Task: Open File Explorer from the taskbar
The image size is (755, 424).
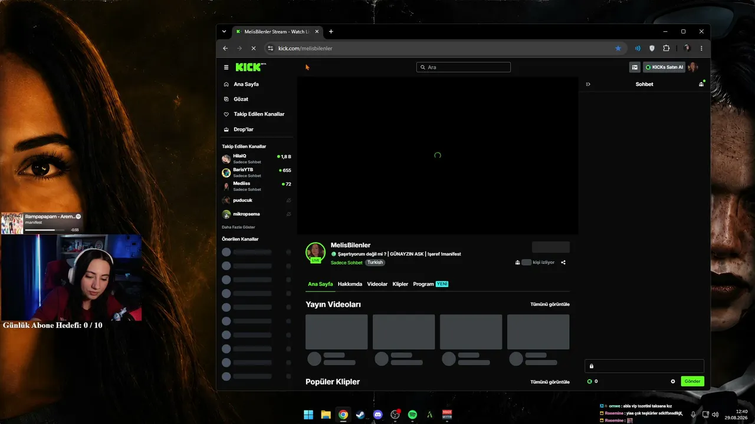Action: coord(326,415)
